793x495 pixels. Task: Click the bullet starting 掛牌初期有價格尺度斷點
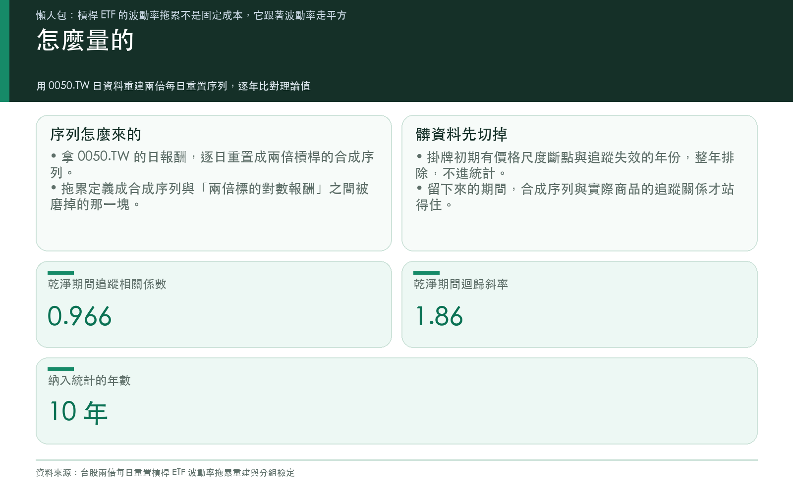pos(575,165)
